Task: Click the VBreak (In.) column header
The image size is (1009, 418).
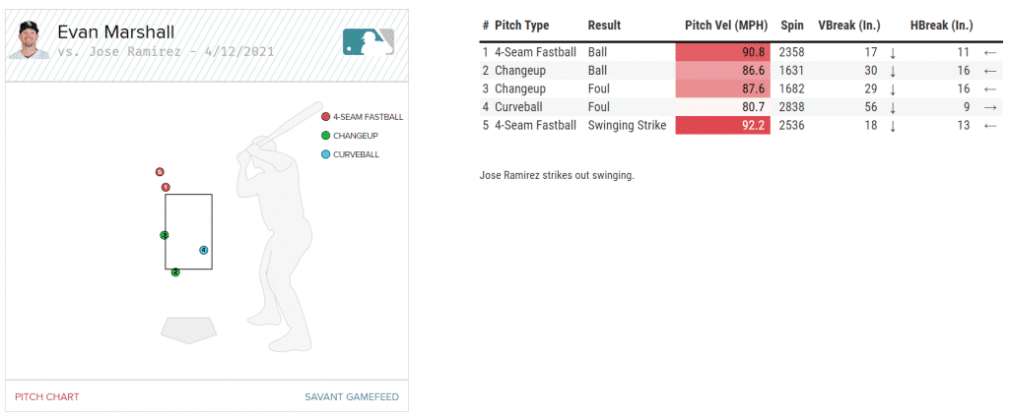Action: (x=848, y=26)
